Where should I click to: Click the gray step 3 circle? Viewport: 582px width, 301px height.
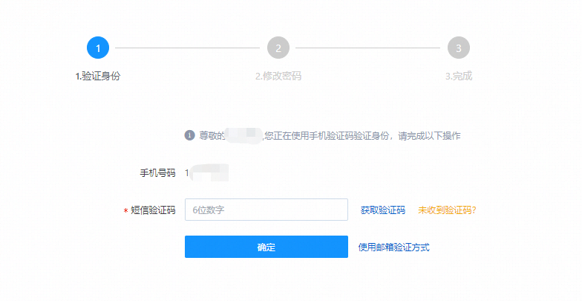pos(459,48)
